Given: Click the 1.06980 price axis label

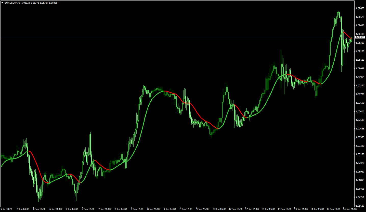Looking at the screenshot, I should point(360,171).
